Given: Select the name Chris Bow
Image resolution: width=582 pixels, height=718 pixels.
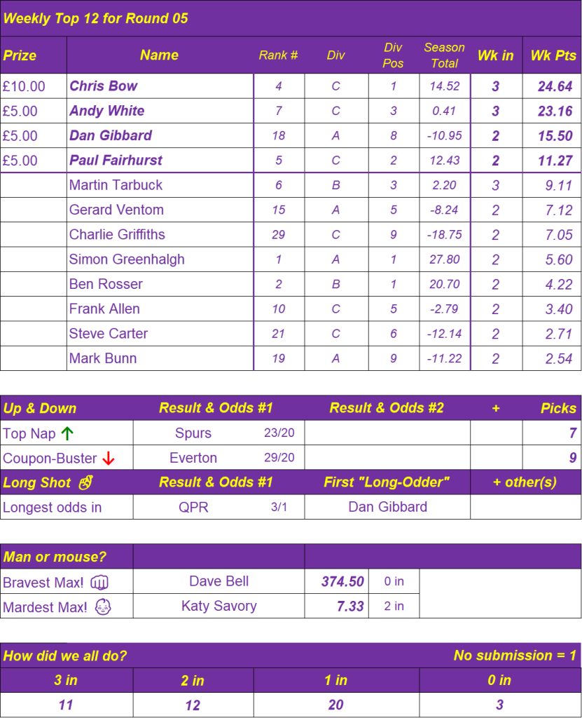Looking at the screenshot, I should (104, 86).
